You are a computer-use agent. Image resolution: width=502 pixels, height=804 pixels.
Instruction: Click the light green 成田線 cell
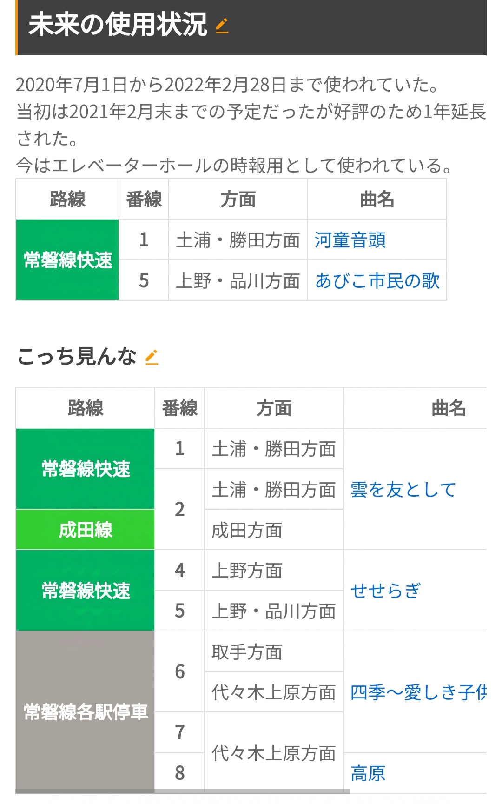[x=86, y=530]
